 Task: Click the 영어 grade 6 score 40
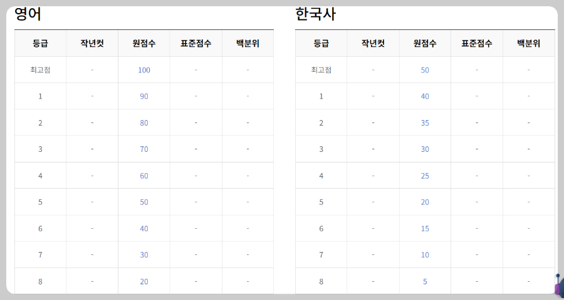144,229
